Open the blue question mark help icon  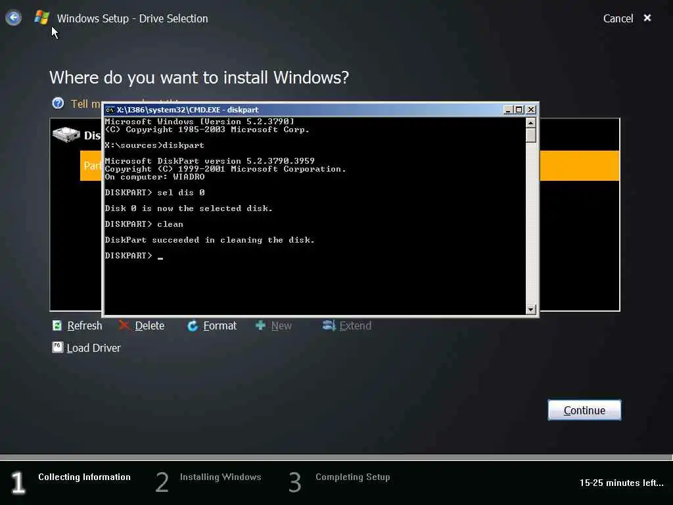pos(58,103)
